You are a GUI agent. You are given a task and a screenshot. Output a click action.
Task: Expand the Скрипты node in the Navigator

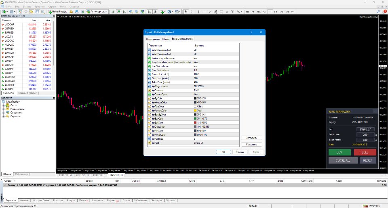(x=4, y=116)
